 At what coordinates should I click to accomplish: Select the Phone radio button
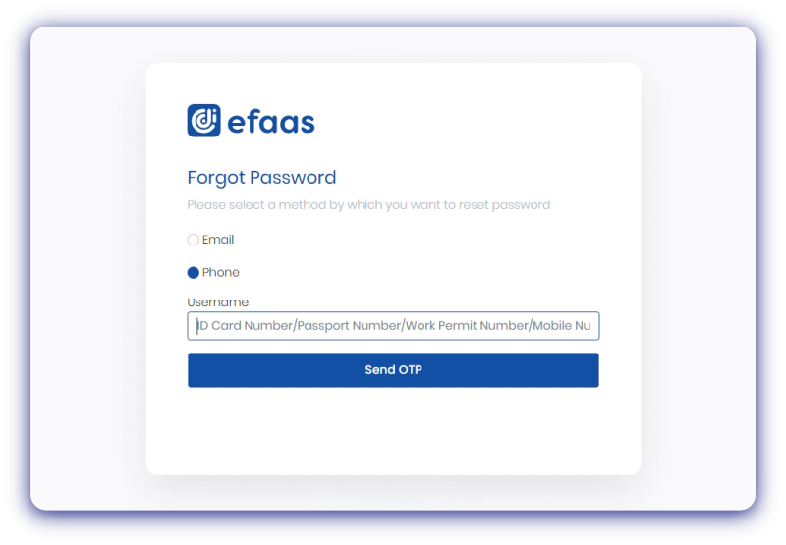coord(194,273)
